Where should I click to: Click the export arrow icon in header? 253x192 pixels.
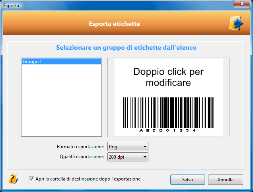point(236,23)
